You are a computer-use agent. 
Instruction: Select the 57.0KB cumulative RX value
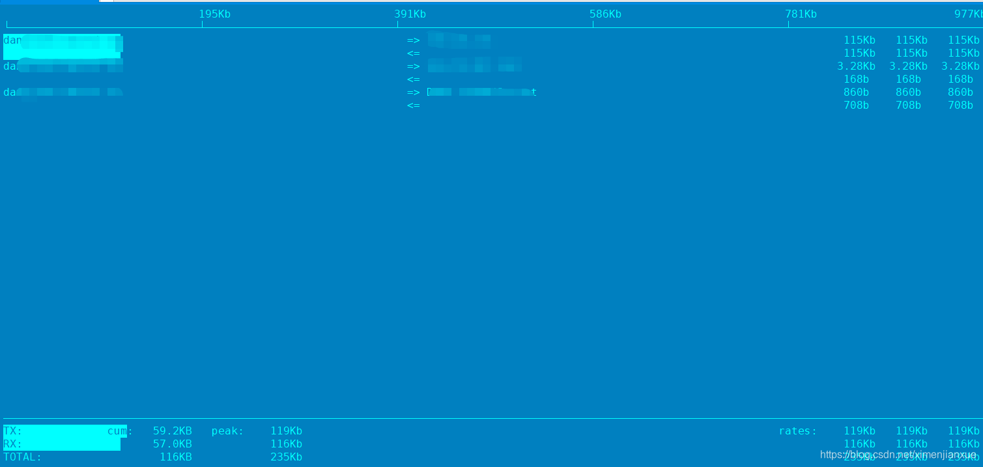[173, 444]
